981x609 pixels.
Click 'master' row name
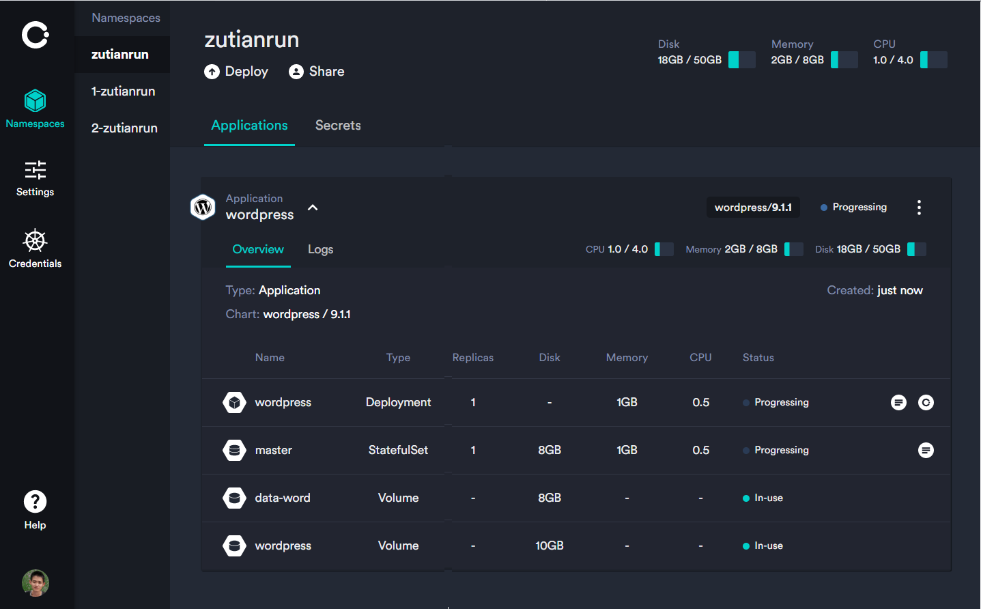274,451
